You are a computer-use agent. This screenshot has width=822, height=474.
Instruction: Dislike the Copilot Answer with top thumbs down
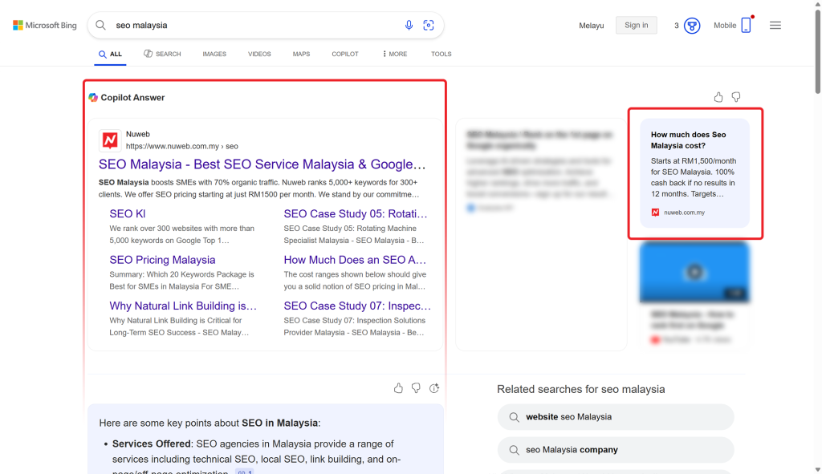pyautogui.click(x=736, y=97)
